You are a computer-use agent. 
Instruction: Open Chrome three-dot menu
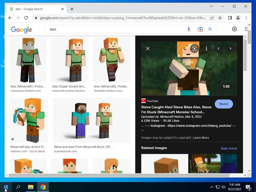[x=246, y=18]
